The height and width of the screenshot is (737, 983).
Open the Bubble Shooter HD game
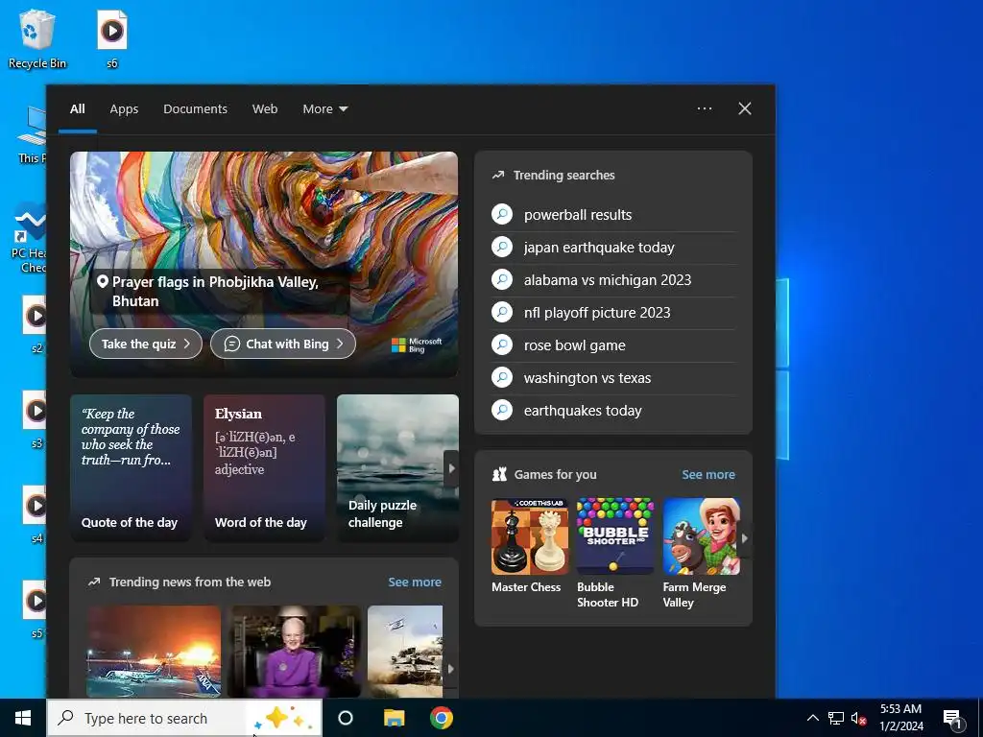tap(614, 553)
